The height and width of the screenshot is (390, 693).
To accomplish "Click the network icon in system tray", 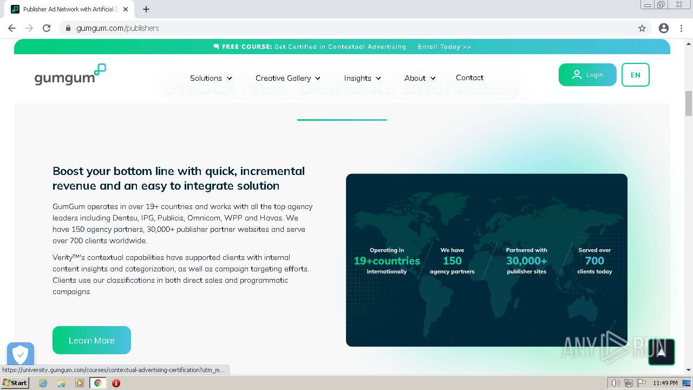I will tap(628, 383).
